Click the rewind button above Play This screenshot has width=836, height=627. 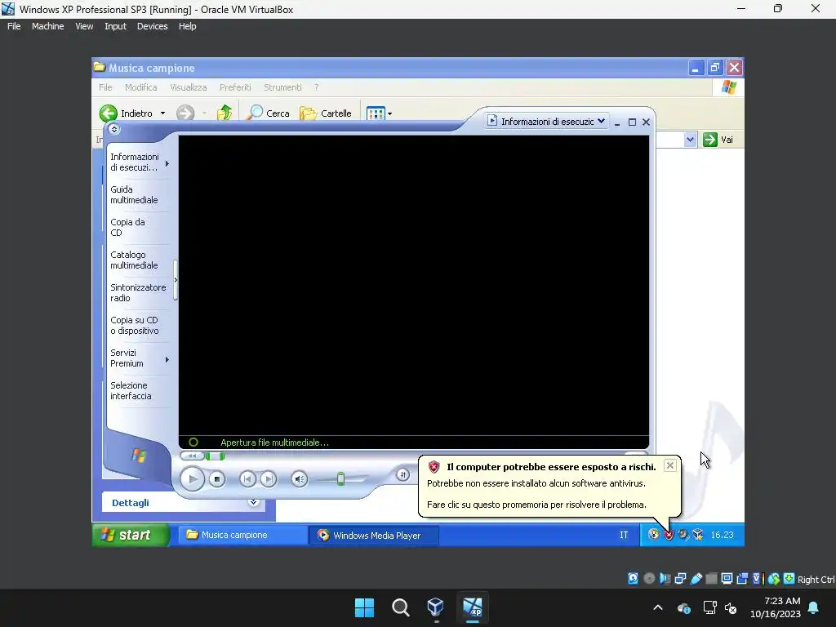click(x=192, y=456)
